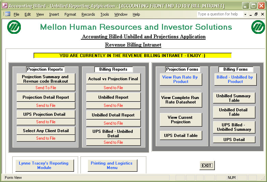Viewport: 267px width, 182px height.
Task: Open Billed - Unbilled by Product form
Action: [235, 79]
